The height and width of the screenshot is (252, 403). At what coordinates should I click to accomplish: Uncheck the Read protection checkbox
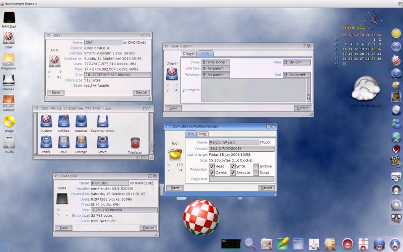(212, 166)
